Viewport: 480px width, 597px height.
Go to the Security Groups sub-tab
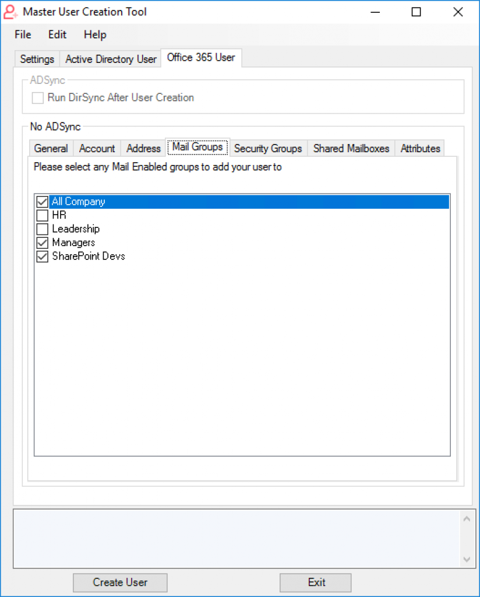pos(268,148)
